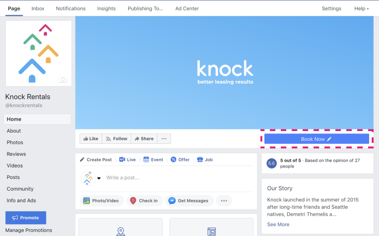Screen dimensions: 379x236
Task: Click the Photo/Video picture icon
Action: point(86,201)
